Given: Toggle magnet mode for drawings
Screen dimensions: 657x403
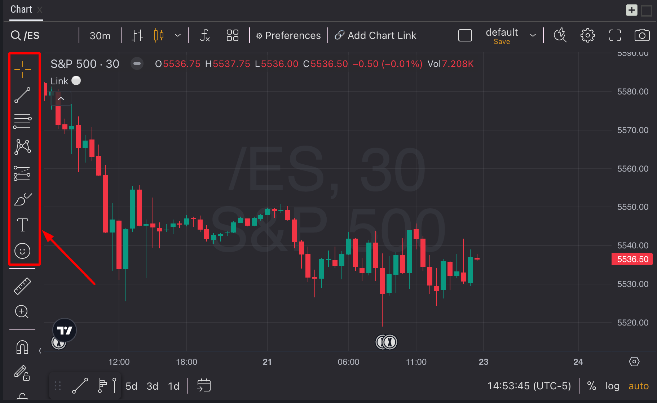Looking at the screenshot, I should point(22,347).
